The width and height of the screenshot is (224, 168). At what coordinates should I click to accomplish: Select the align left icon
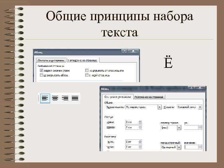point(45,98)
